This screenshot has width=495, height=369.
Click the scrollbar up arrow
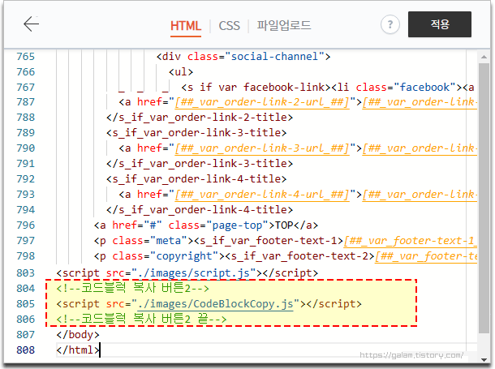(484, 57)
